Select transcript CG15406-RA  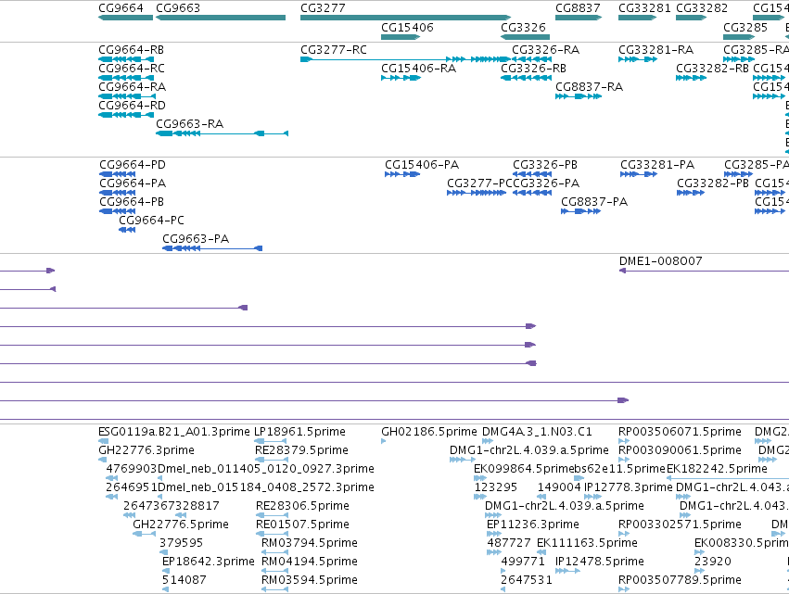401,78
